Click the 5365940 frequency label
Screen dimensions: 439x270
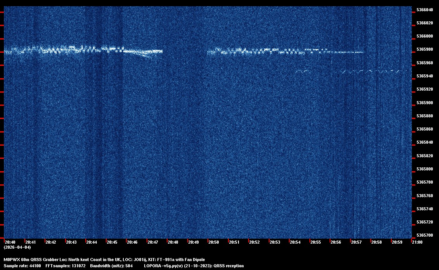click(425, 76)
